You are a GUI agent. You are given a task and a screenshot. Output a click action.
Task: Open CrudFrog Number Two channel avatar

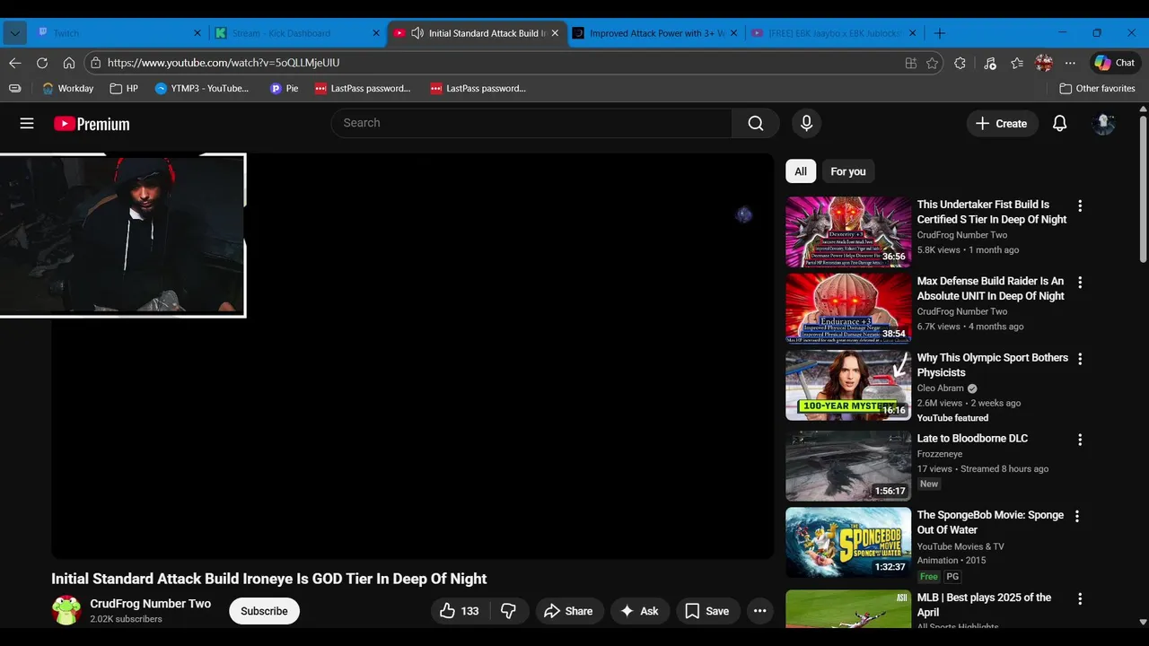pos(66,611)
